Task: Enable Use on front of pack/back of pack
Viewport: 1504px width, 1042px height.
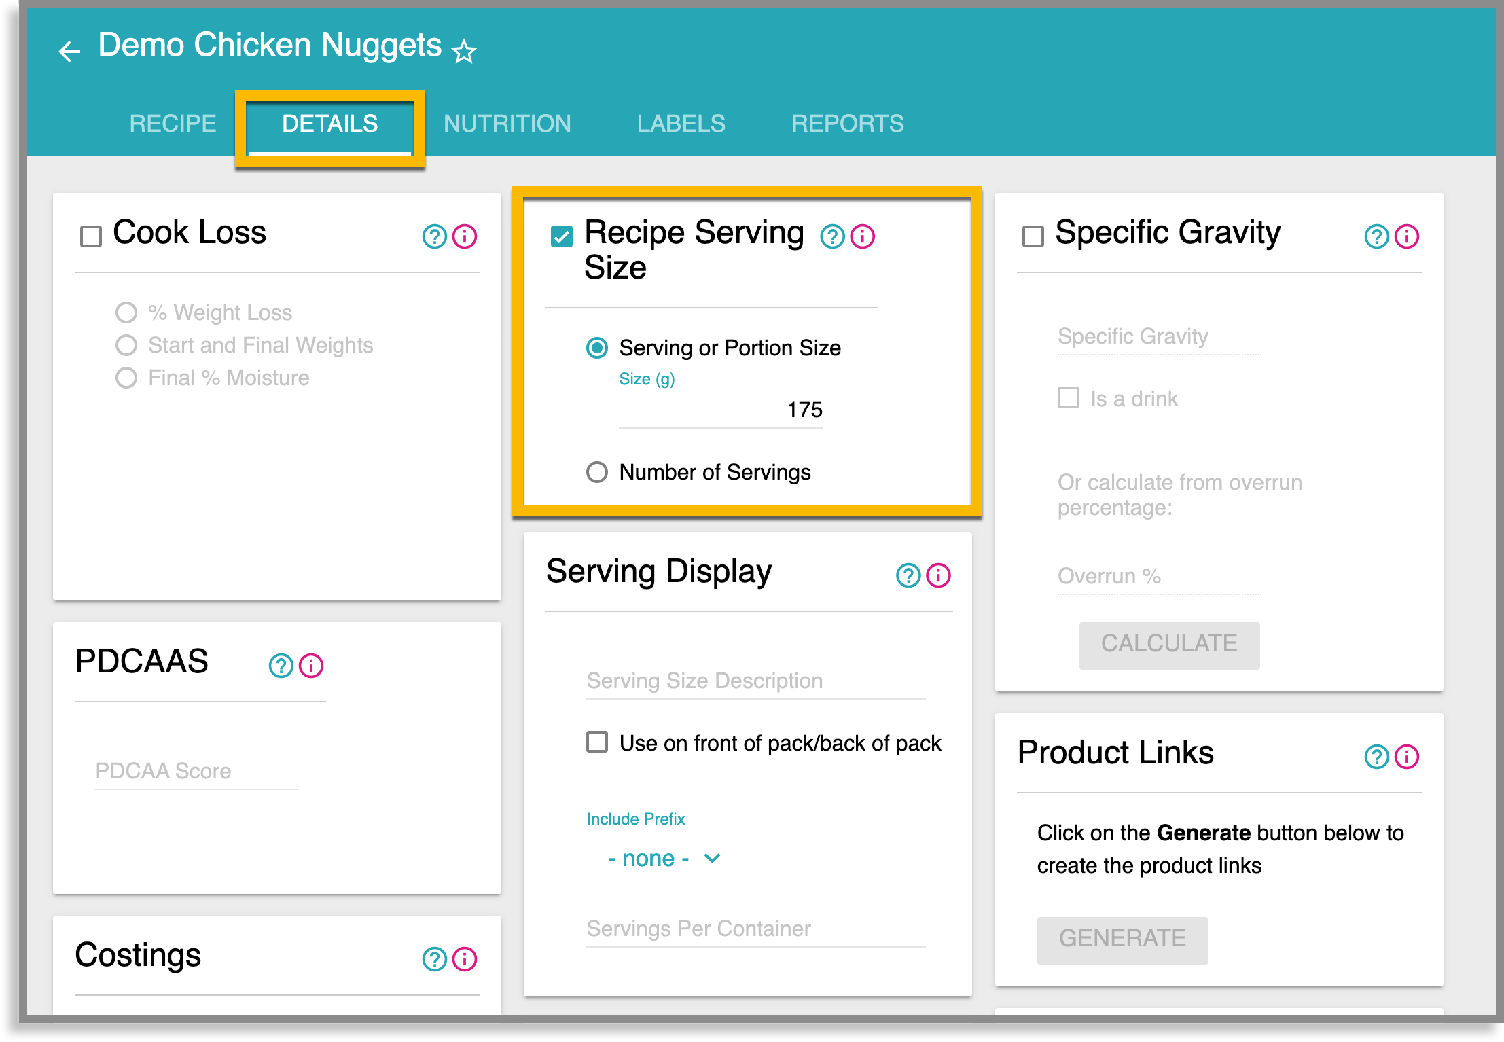Action: (596, 742)
